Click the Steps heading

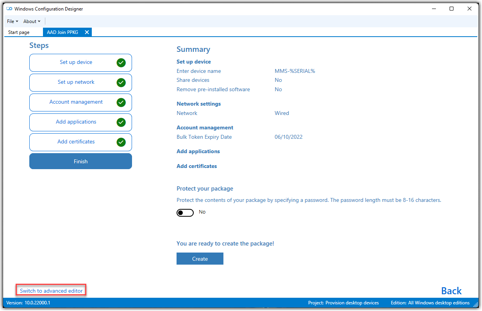[x=39, y=46]
